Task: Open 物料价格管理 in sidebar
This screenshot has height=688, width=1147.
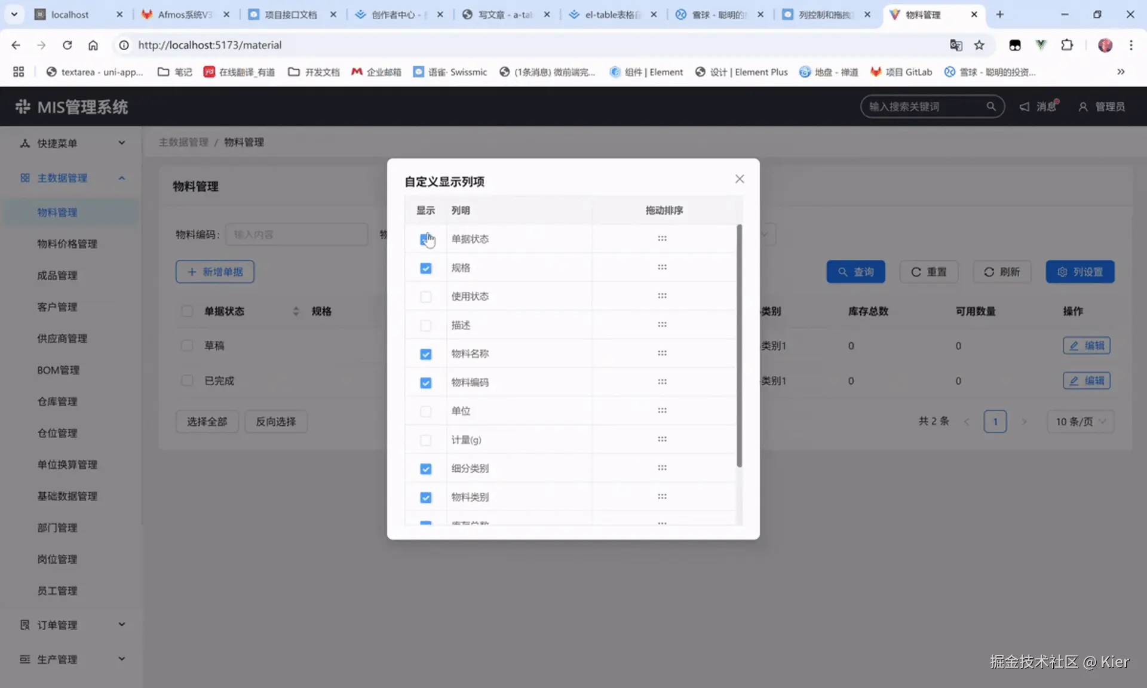Action: click(67, 244)
